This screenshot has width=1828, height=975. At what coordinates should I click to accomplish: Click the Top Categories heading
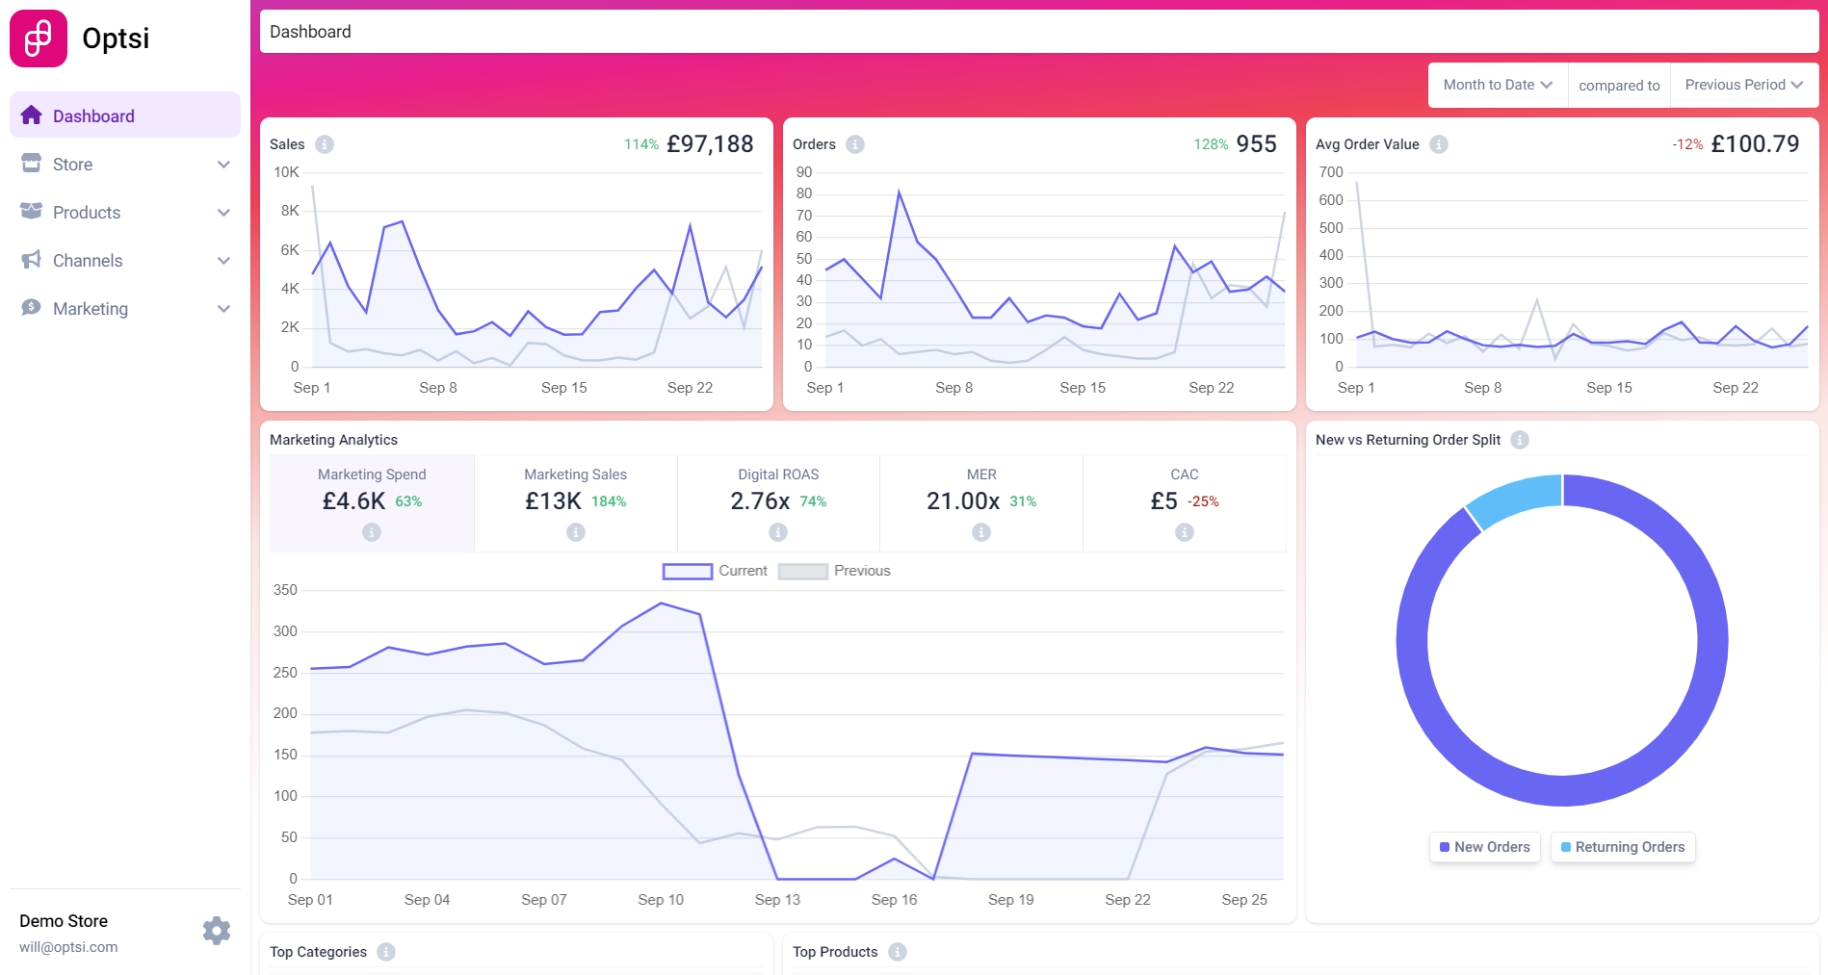coord(318,952)
